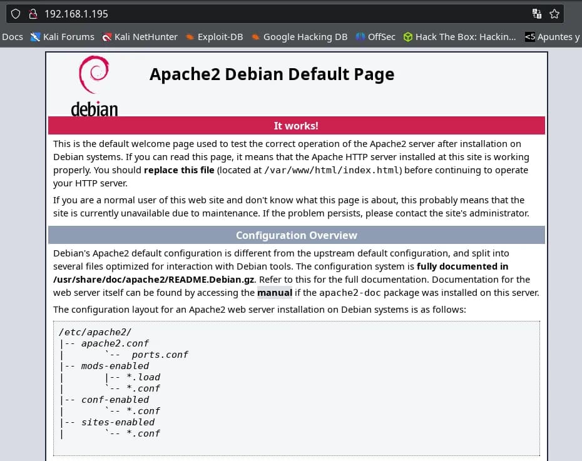Open the Docs bookmark
This screenshot has height=461, width=582.
(x=13, y=37)
